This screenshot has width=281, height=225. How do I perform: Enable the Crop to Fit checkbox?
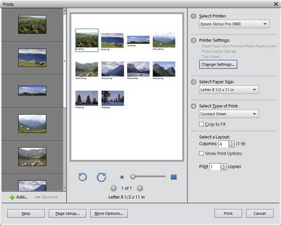pyautogui.click(x=202, y=124)
